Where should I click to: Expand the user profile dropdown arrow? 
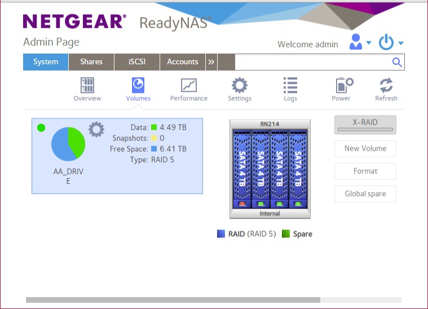click(368, 43)
